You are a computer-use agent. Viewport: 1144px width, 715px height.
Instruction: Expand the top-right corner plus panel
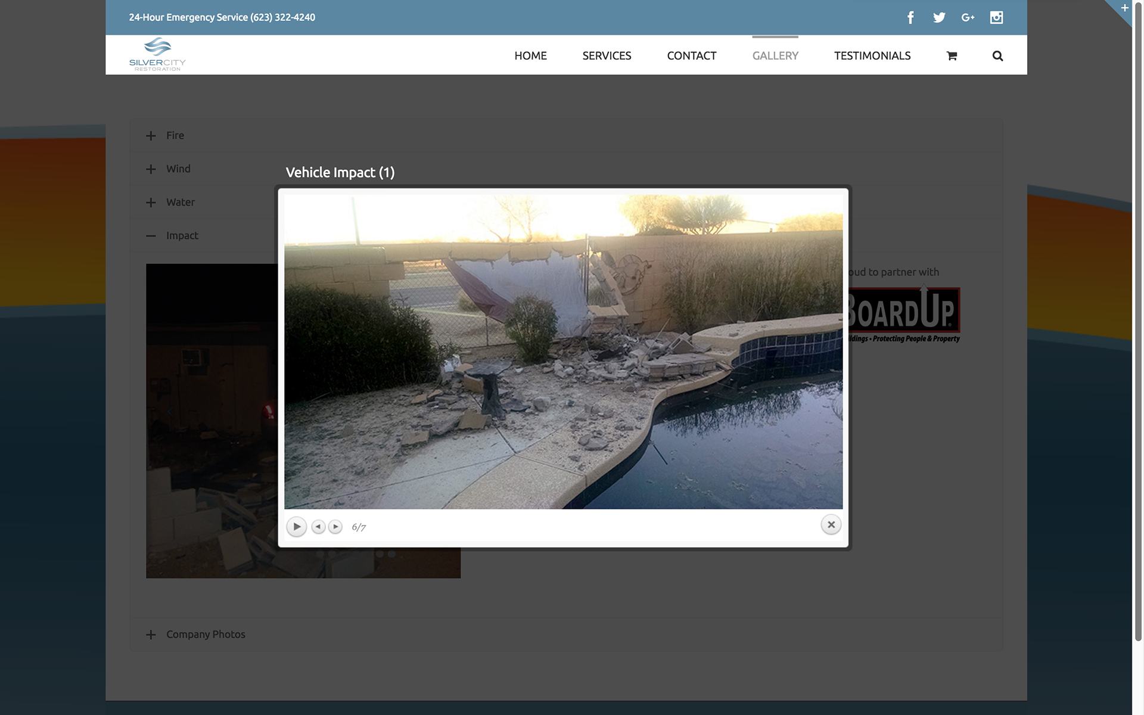(x=1124, y=8)
